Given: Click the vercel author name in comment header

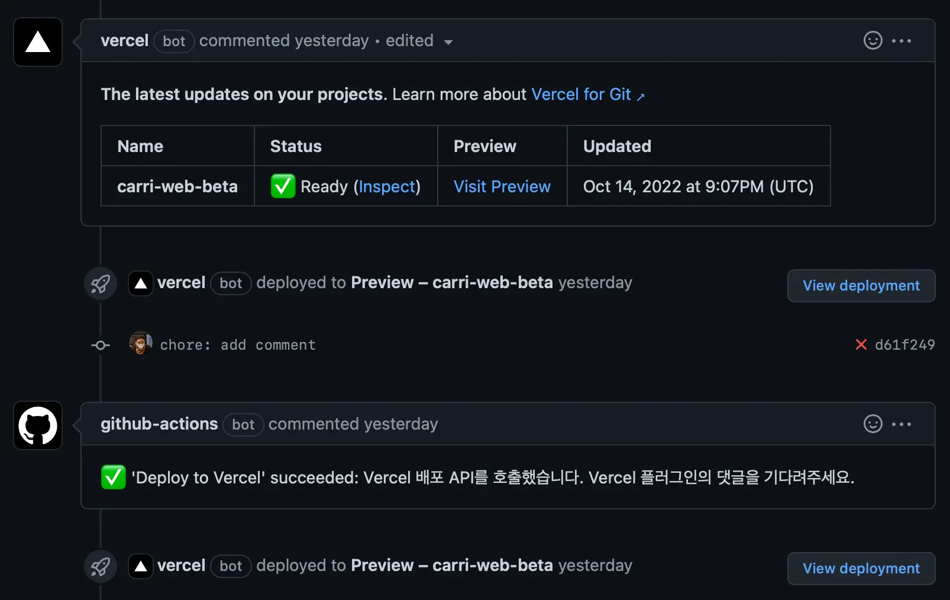Looking at the screenshot, I should tap(124, 40).
